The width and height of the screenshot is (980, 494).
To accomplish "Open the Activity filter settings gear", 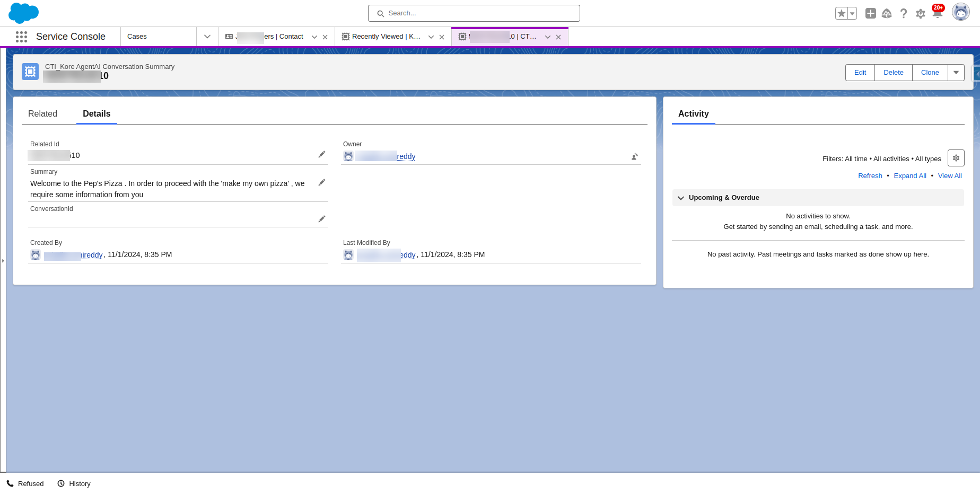I will (x=956, y=158).
